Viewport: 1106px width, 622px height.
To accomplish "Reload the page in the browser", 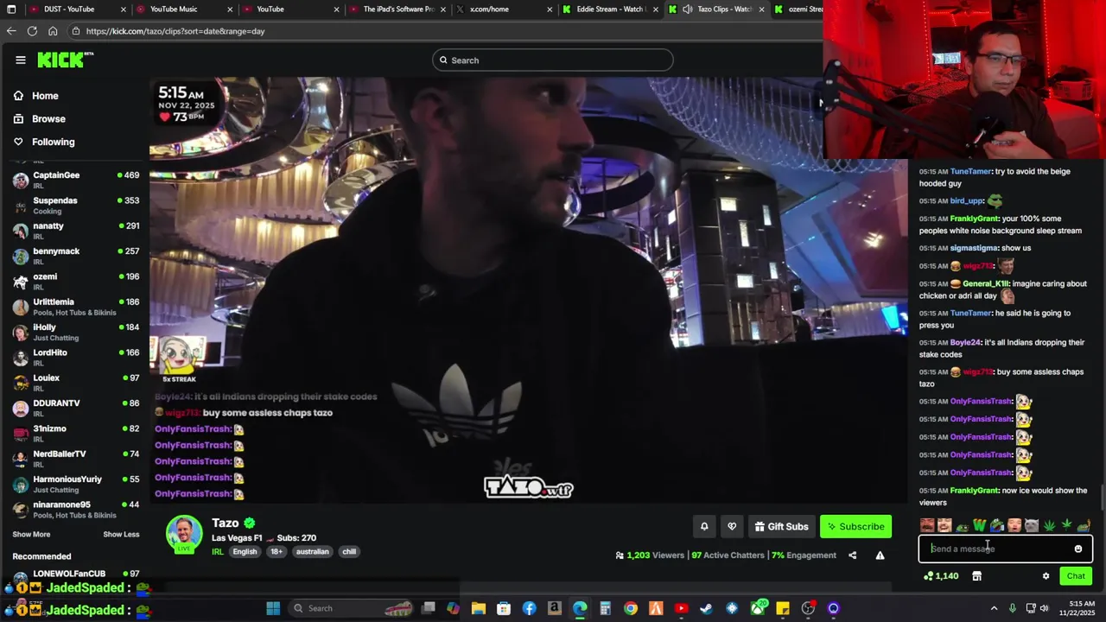I will tap(32, 31).
